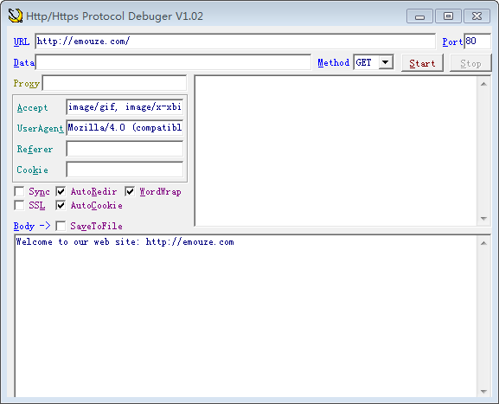Focus the URL input field
The height and width of the screenshot is (404, 499).
tap(235, 42)
